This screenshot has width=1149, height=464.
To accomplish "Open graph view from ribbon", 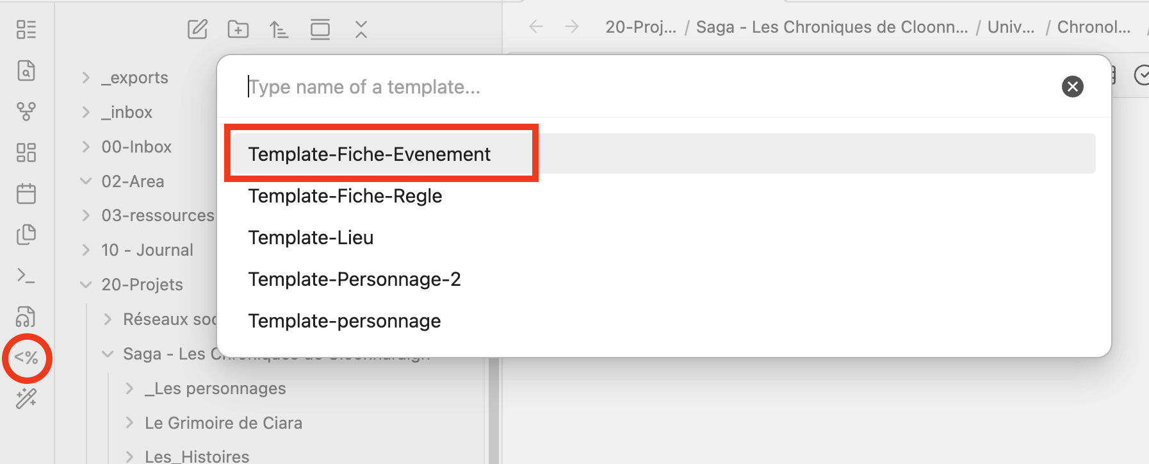I will click(x=26, y=112).
